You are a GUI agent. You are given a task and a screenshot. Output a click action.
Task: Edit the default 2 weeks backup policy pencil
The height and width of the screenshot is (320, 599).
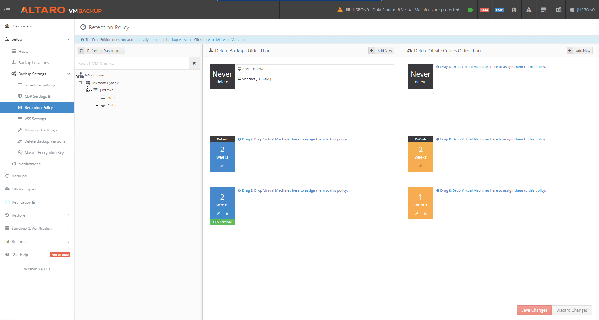point(222,166)
